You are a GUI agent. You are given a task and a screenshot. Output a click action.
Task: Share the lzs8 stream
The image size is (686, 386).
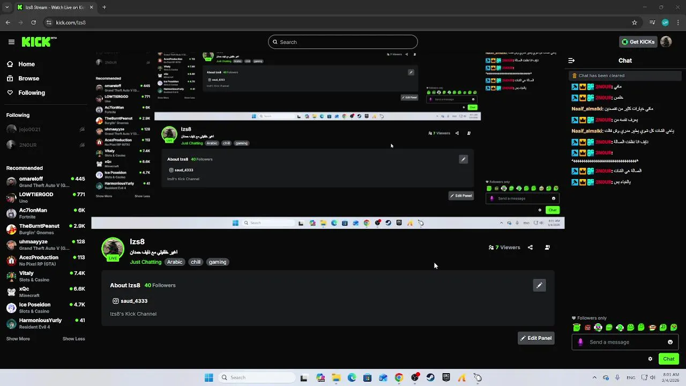(x=530, y=247)
